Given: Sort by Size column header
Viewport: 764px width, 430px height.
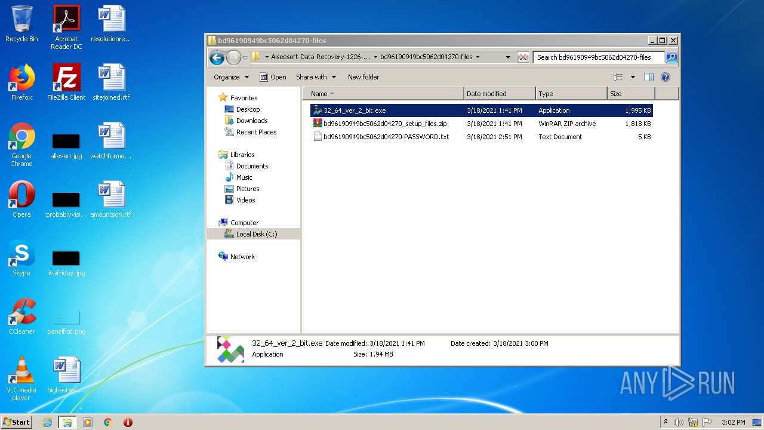Looking at the screenshot, I should 631,94.
